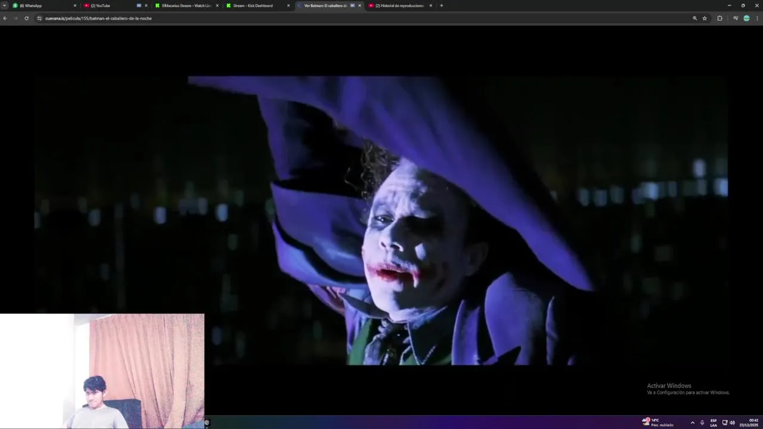Switch to the YouTube tab
The height and width of the screenshot is (429, 763).
tap(115, 5)
